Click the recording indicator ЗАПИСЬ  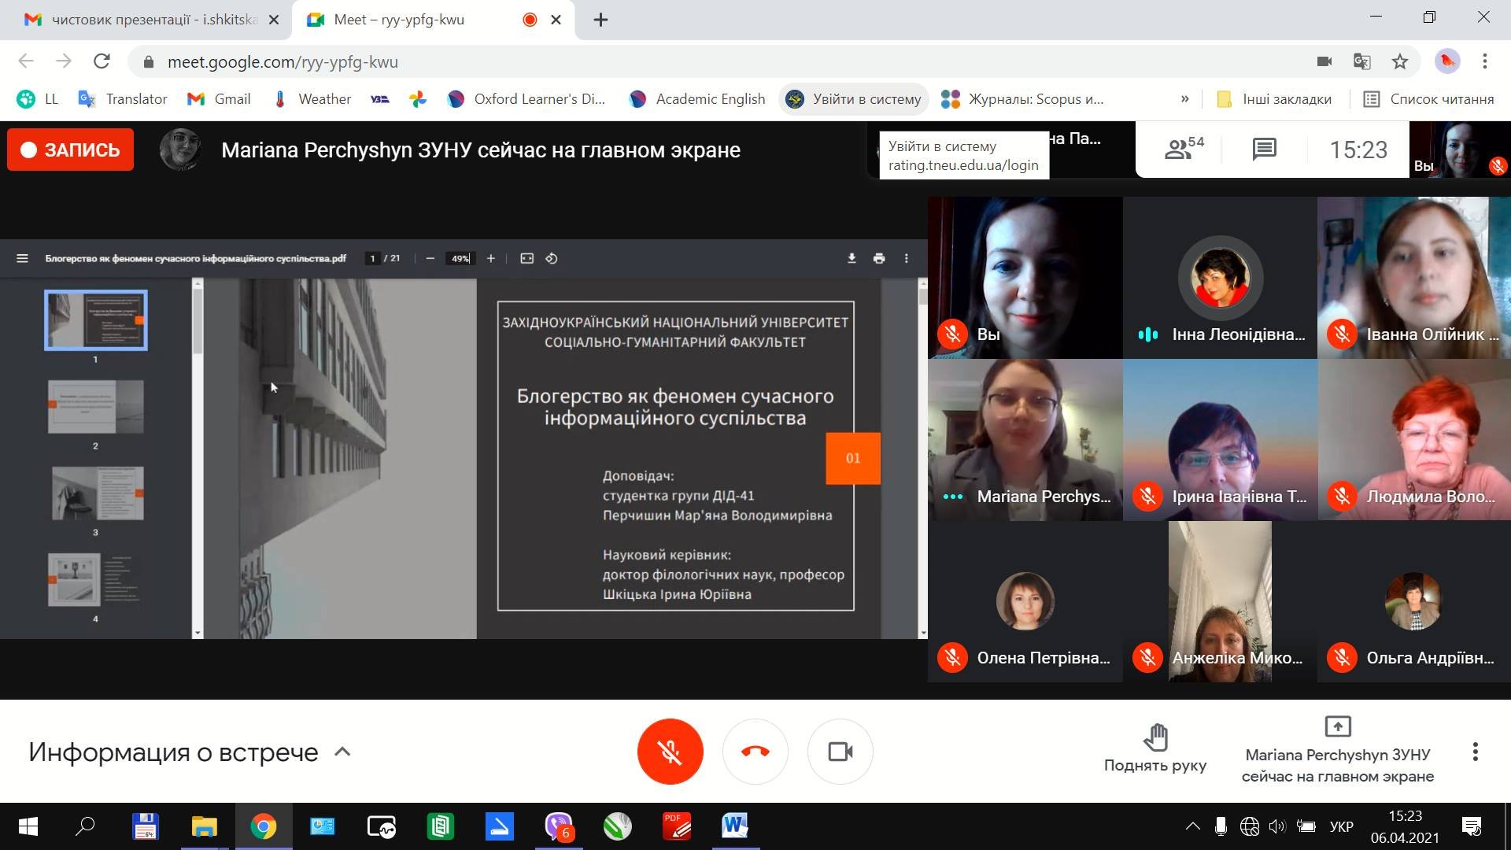(x=70, y=150)
